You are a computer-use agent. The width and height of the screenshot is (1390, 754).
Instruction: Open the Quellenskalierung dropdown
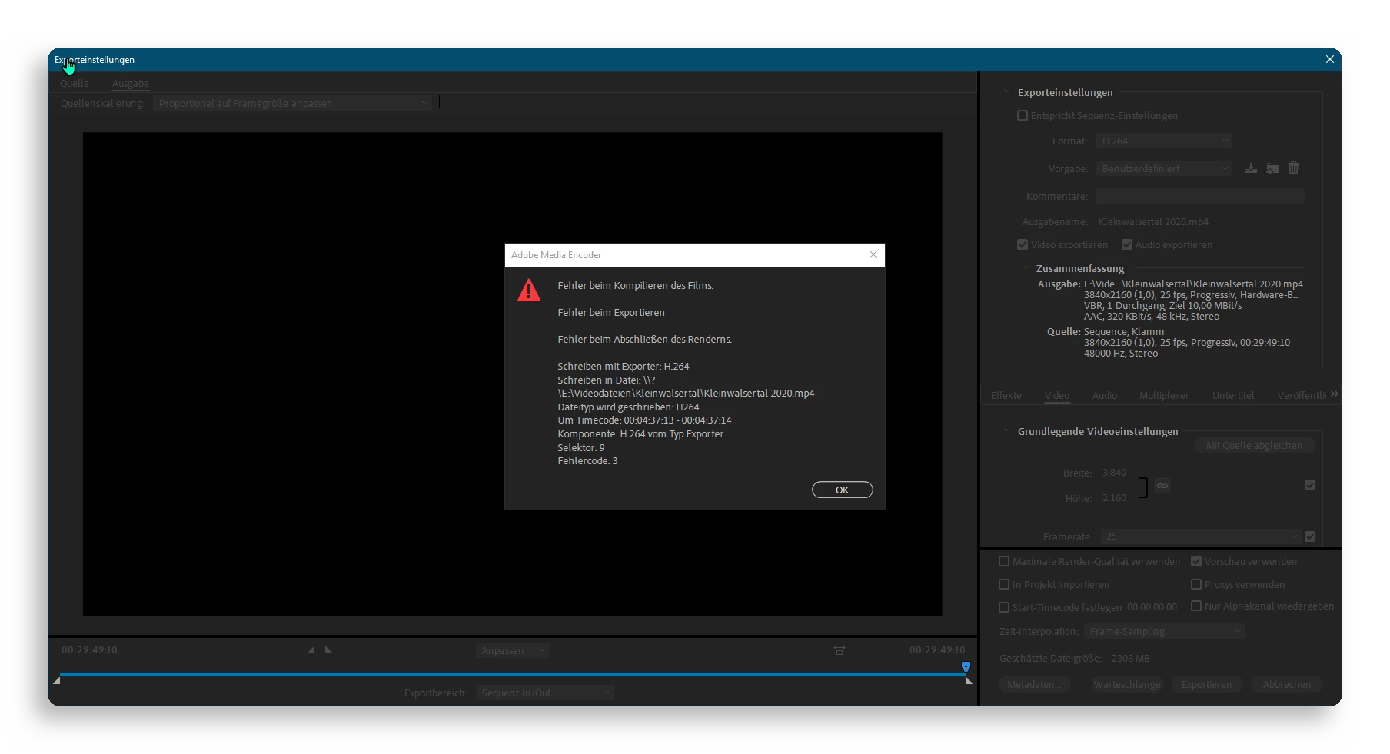tap(292, 103)
